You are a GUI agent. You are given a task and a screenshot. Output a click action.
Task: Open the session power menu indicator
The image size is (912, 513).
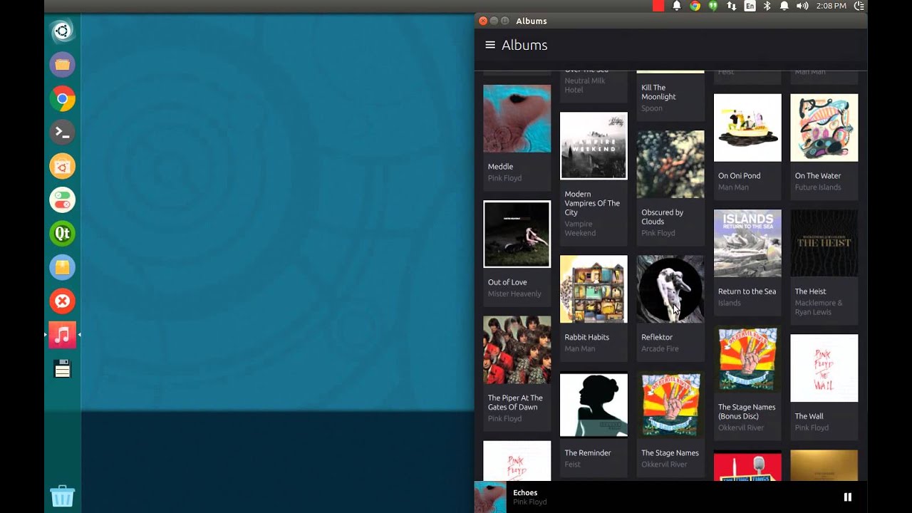click(x=859, y=6)
